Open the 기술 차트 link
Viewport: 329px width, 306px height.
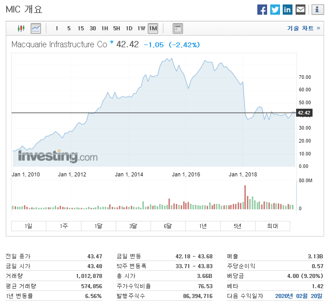(304, 28)
